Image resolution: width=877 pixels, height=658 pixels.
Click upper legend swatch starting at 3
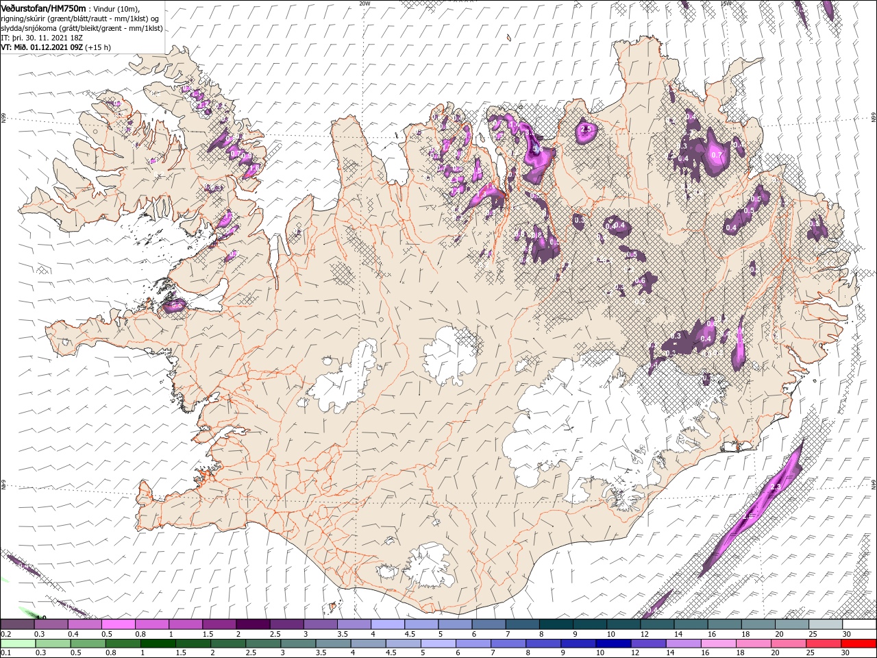click(320, 624)
